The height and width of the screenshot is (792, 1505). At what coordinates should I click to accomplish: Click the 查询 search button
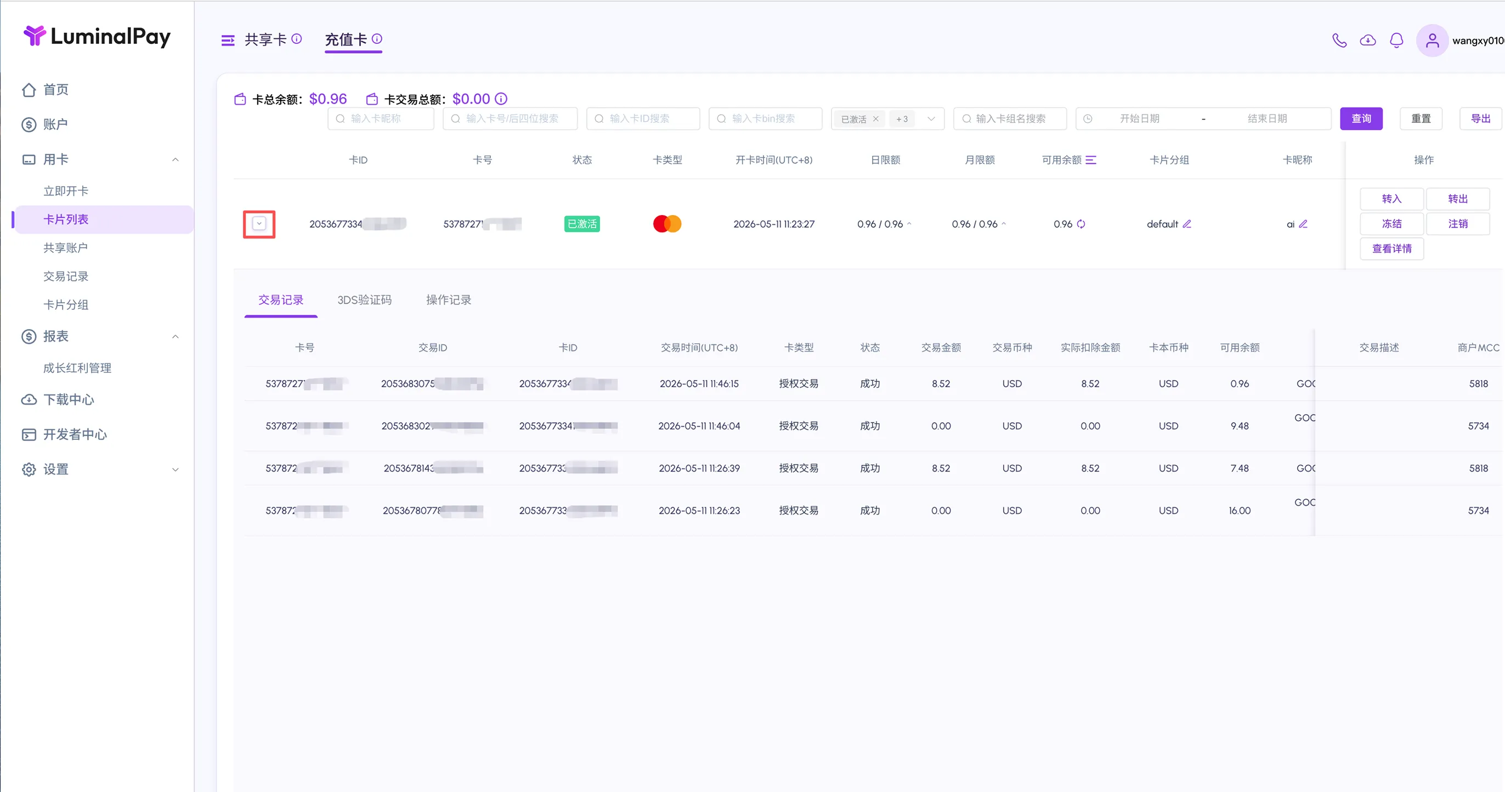pos(1361,118)
